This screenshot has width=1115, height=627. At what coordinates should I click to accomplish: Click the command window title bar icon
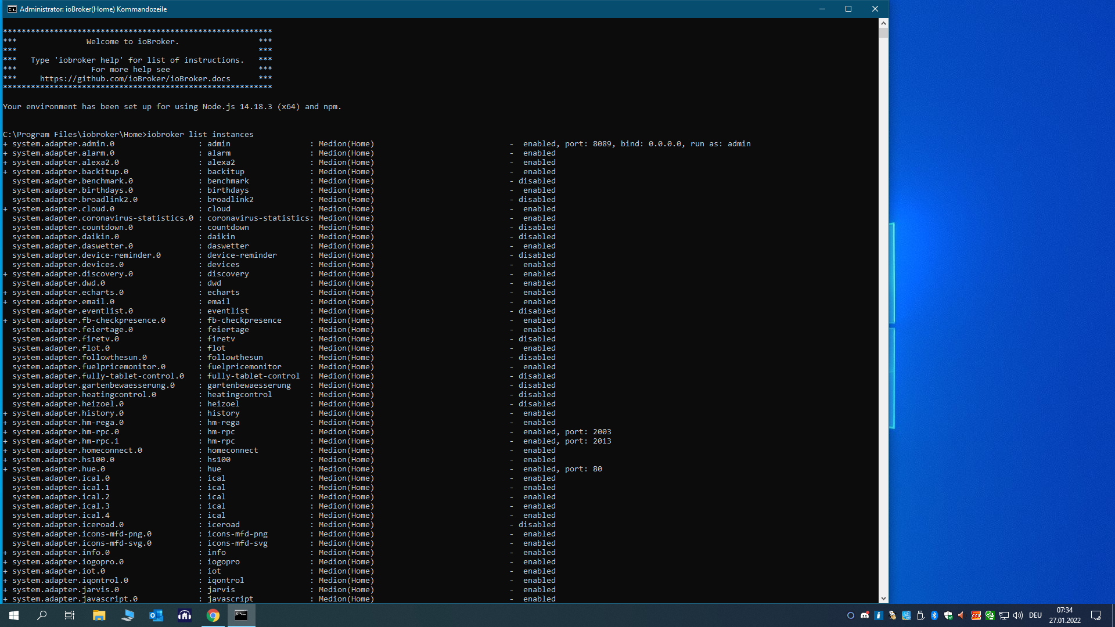click(12, 9)
